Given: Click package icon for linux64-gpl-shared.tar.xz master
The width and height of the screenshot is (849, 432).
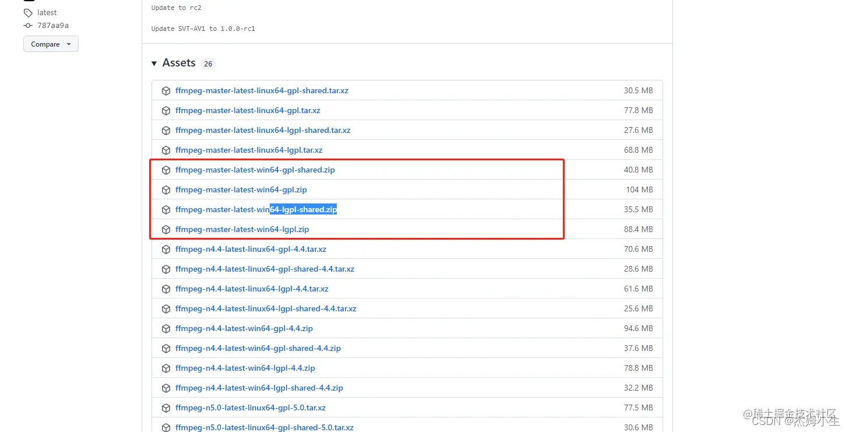Looking at the screenshot, I should pyautogui.click(x=166, y=91).
